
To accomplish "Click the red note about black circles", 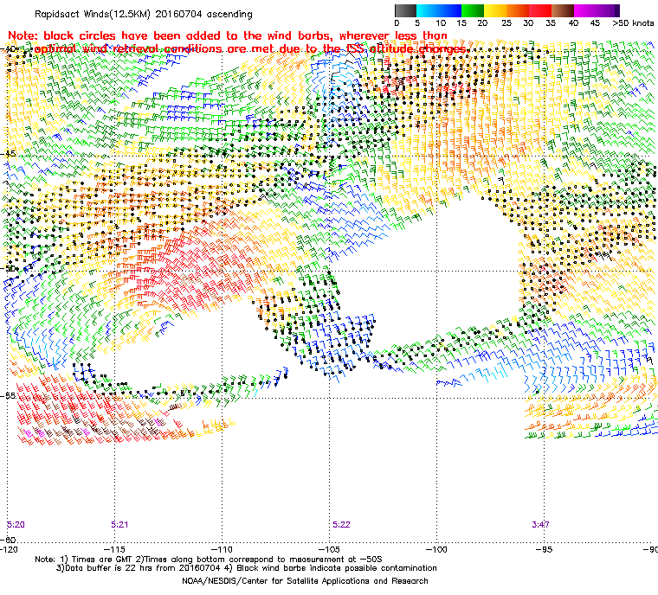I will [237, 42].
